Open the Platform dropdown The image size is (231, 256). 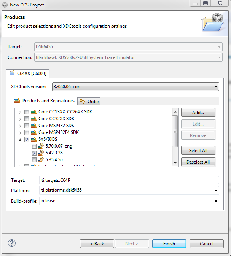(216, 191)
